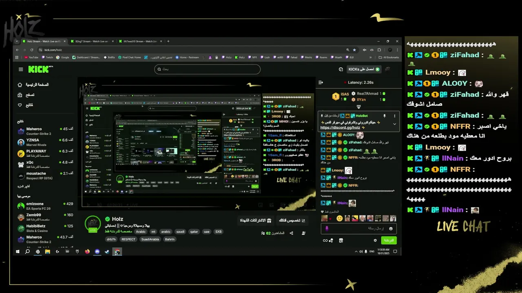Open Discord from the taskbar

97,252
